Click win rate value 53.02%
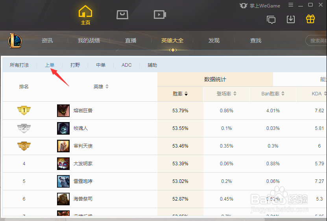 pyautogui.click(x=180, y=181)
